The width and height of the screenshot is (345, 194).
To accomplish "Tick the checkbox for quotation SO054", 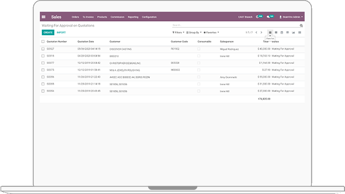I will [x=43, y=91].
